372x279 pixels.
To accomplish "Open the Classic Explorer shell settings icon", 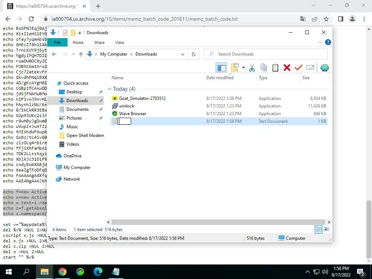I will coord(324,68).
